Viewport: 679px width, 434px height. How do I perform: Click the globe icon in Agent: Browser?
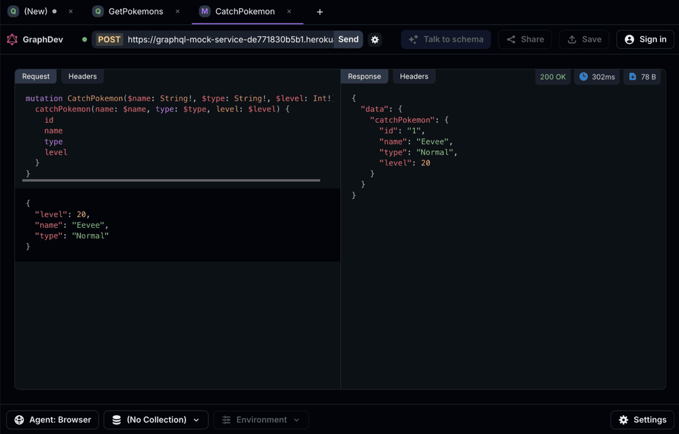click(19, 420)
